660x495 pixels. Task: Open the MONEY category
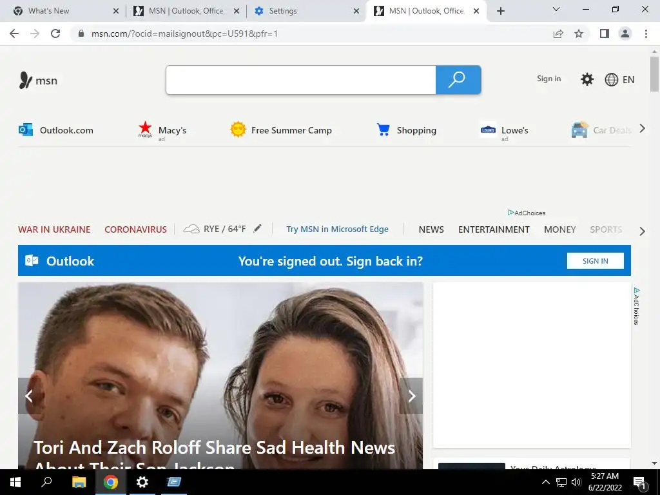(x=560, y=229)
